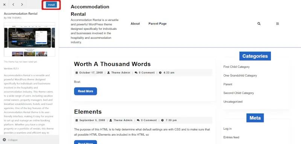Open the Uncategorized category link
Screen dimensions: 301x144
233,102
